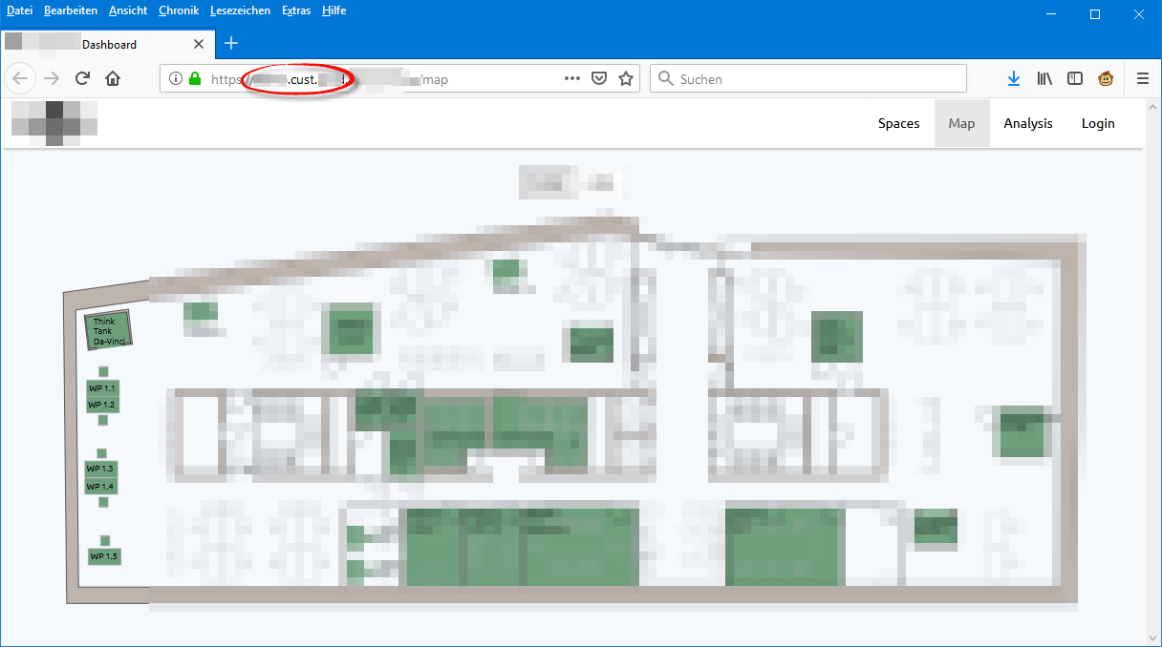The width and height of the screenshot is (1162, 647).
Task: Go to the browser Home page
Action: pos(113,79)
